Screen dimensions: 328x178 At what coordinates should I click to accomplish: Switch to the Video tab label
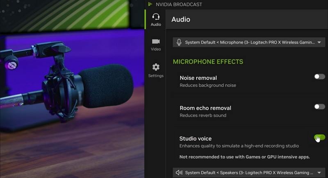point(156,49)
